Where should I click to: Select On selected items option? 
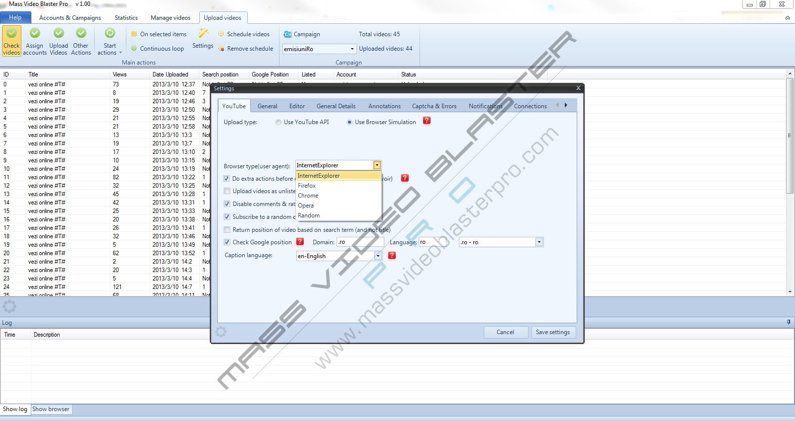point(159,34)
